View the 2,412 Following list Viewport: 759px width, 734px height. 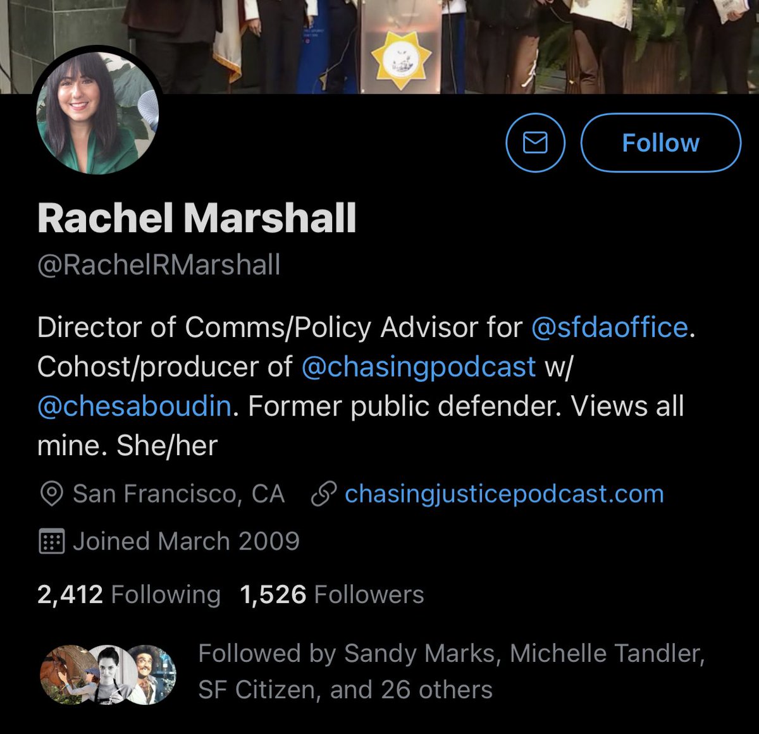(129, 594)
